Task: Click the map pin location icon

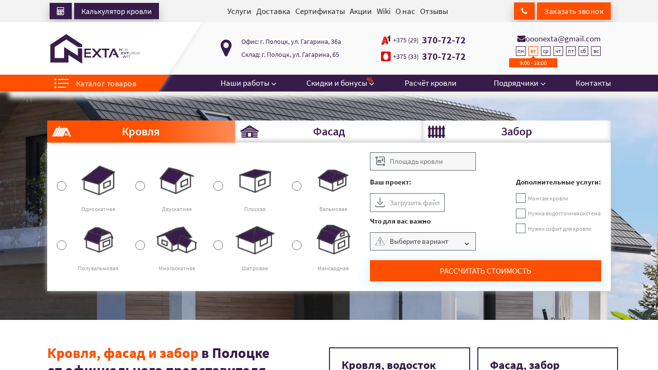Action: pos(226,48)
